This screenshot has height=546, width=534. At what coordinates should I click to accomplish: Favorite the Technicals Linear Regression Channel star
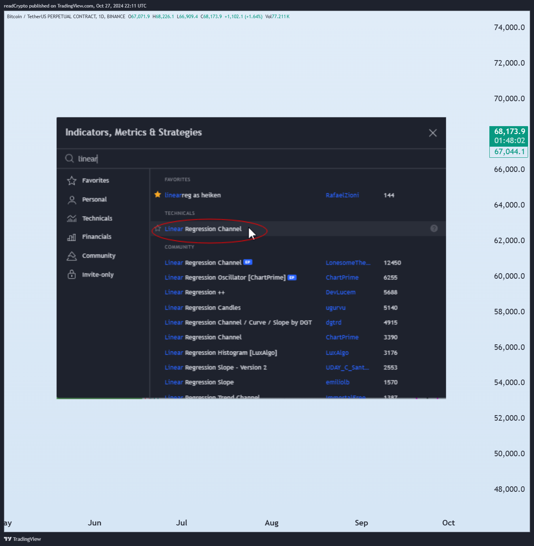(x=158, y=229)
